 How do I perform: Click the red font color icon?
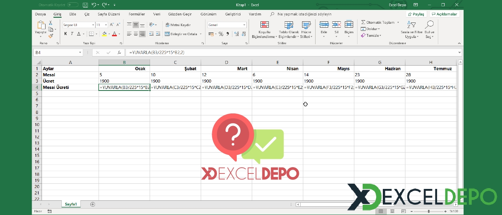pyautogui.click(x=114, y=34)
